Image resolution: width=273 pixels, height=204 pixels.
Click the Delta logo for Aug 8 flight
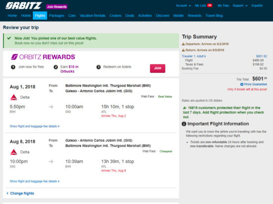tap(14, 152)
